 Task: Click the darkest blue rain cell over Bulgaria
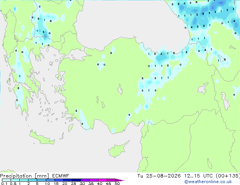(45, 37)
